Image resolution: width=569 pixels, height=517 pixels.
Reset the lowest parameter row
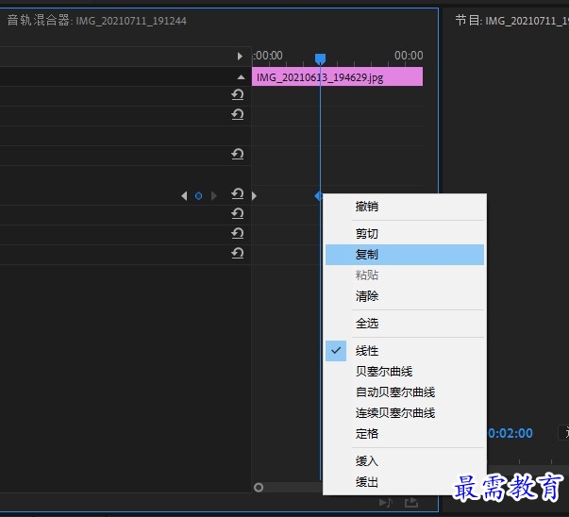pyautogui.click(x=238, y=253)
